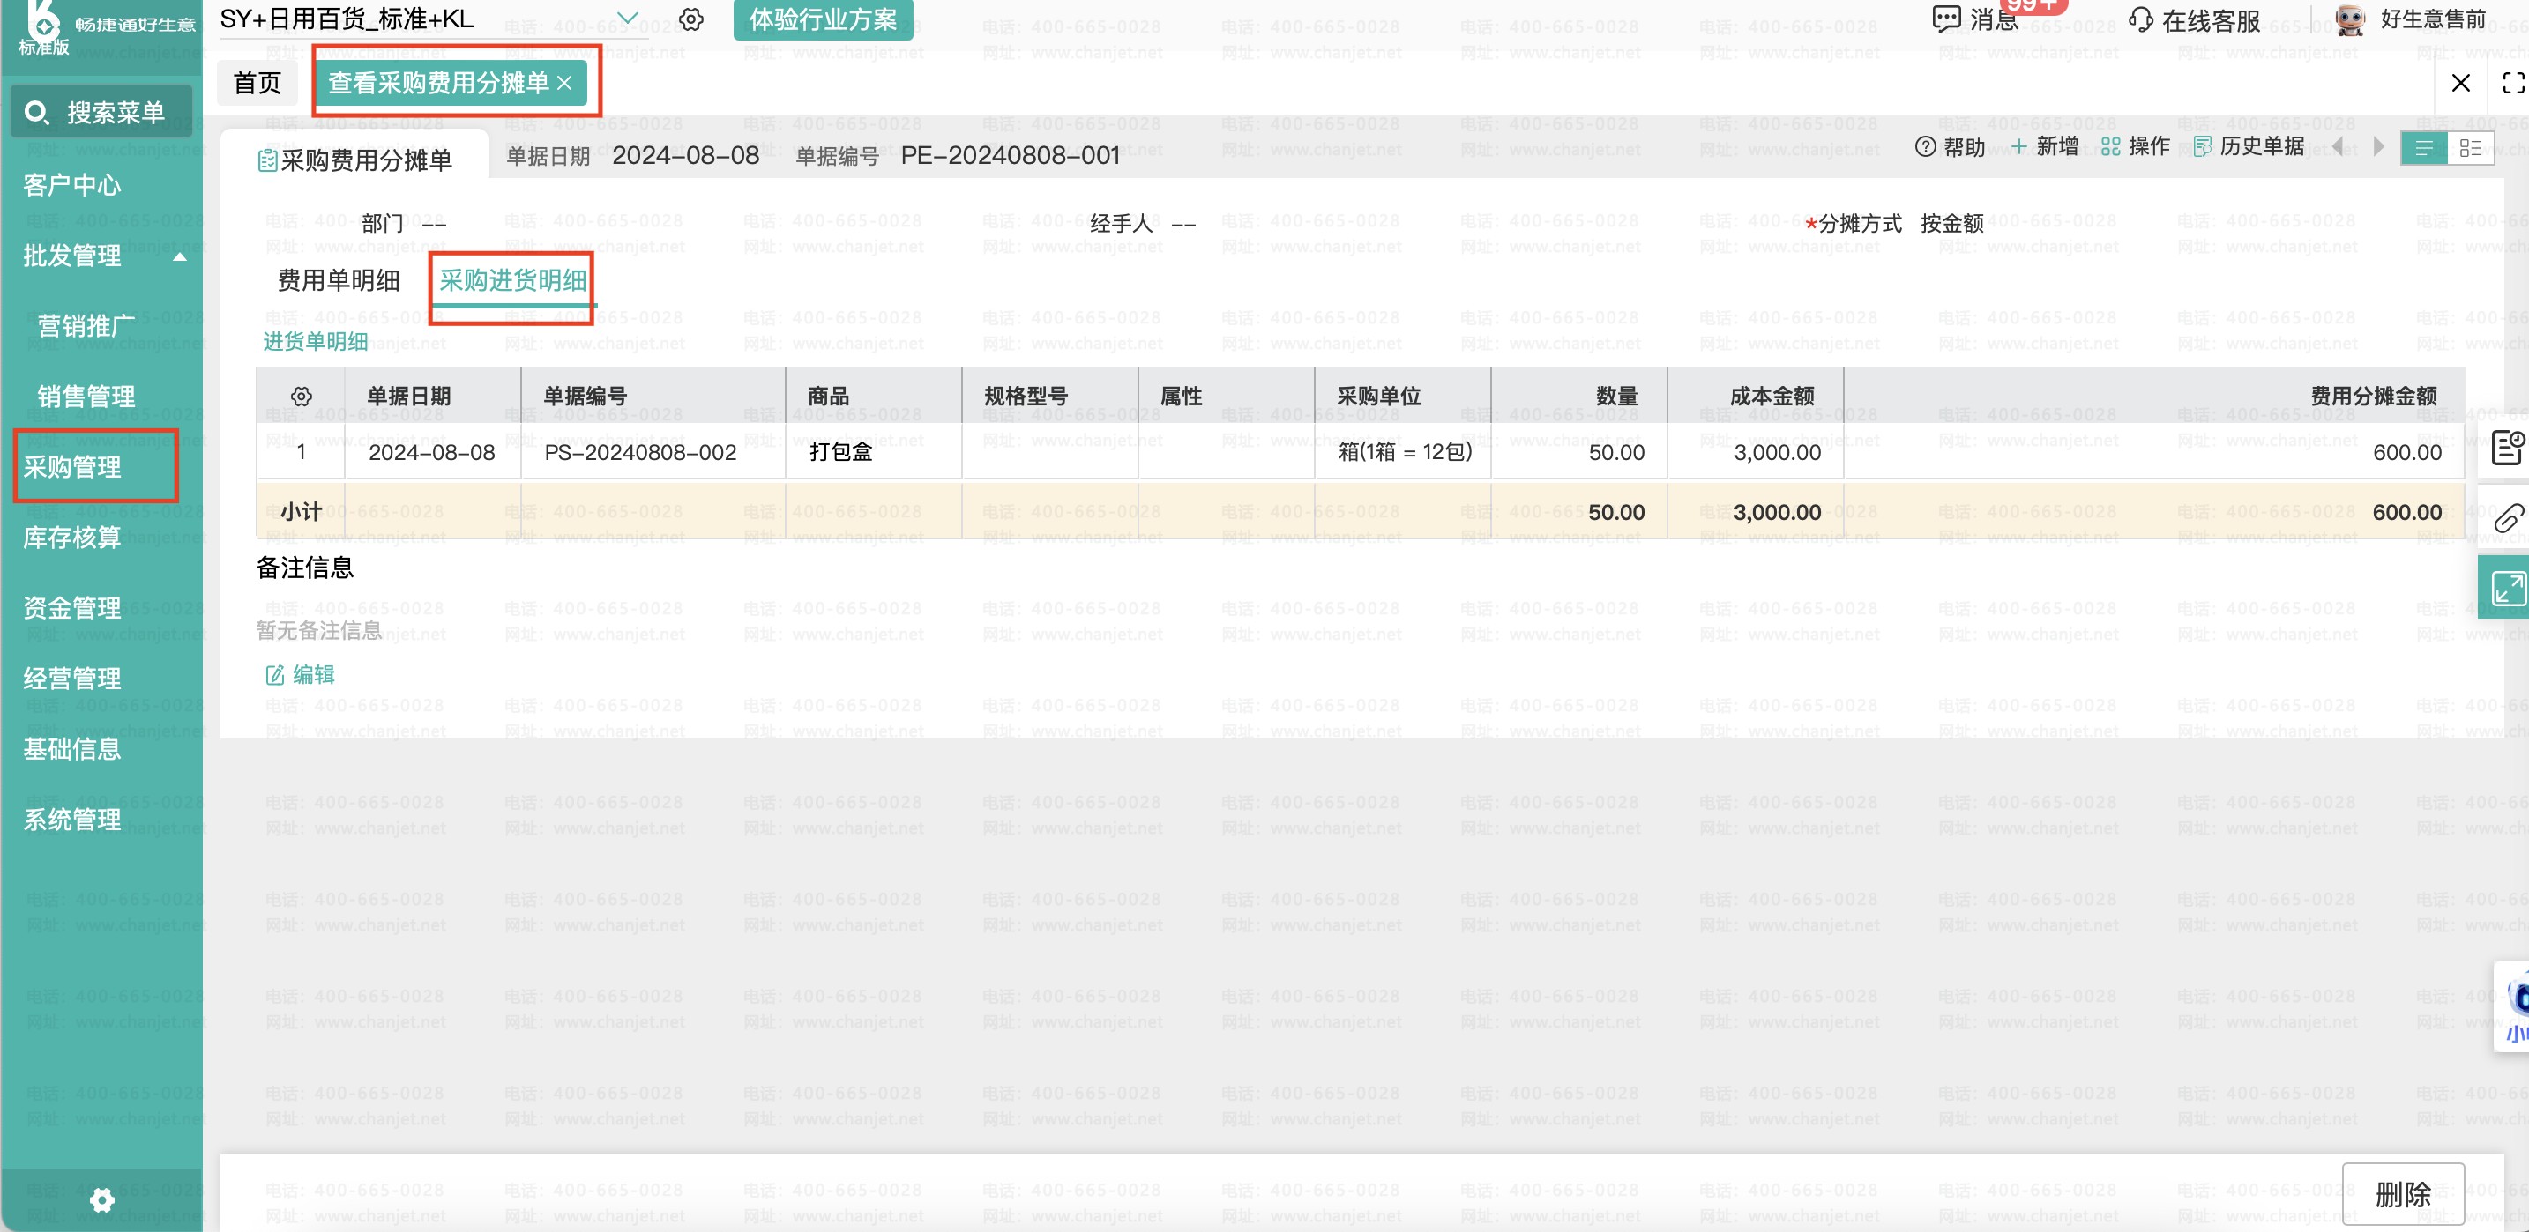Click the 进货单明细 link

tap(315, 341)
